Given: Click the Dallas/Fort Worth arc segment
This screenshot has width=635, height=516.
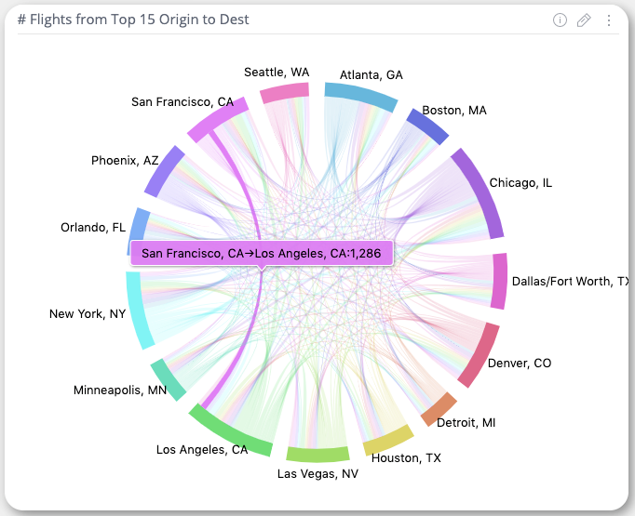Looking at the screenshot, I should tap(499, 281).
